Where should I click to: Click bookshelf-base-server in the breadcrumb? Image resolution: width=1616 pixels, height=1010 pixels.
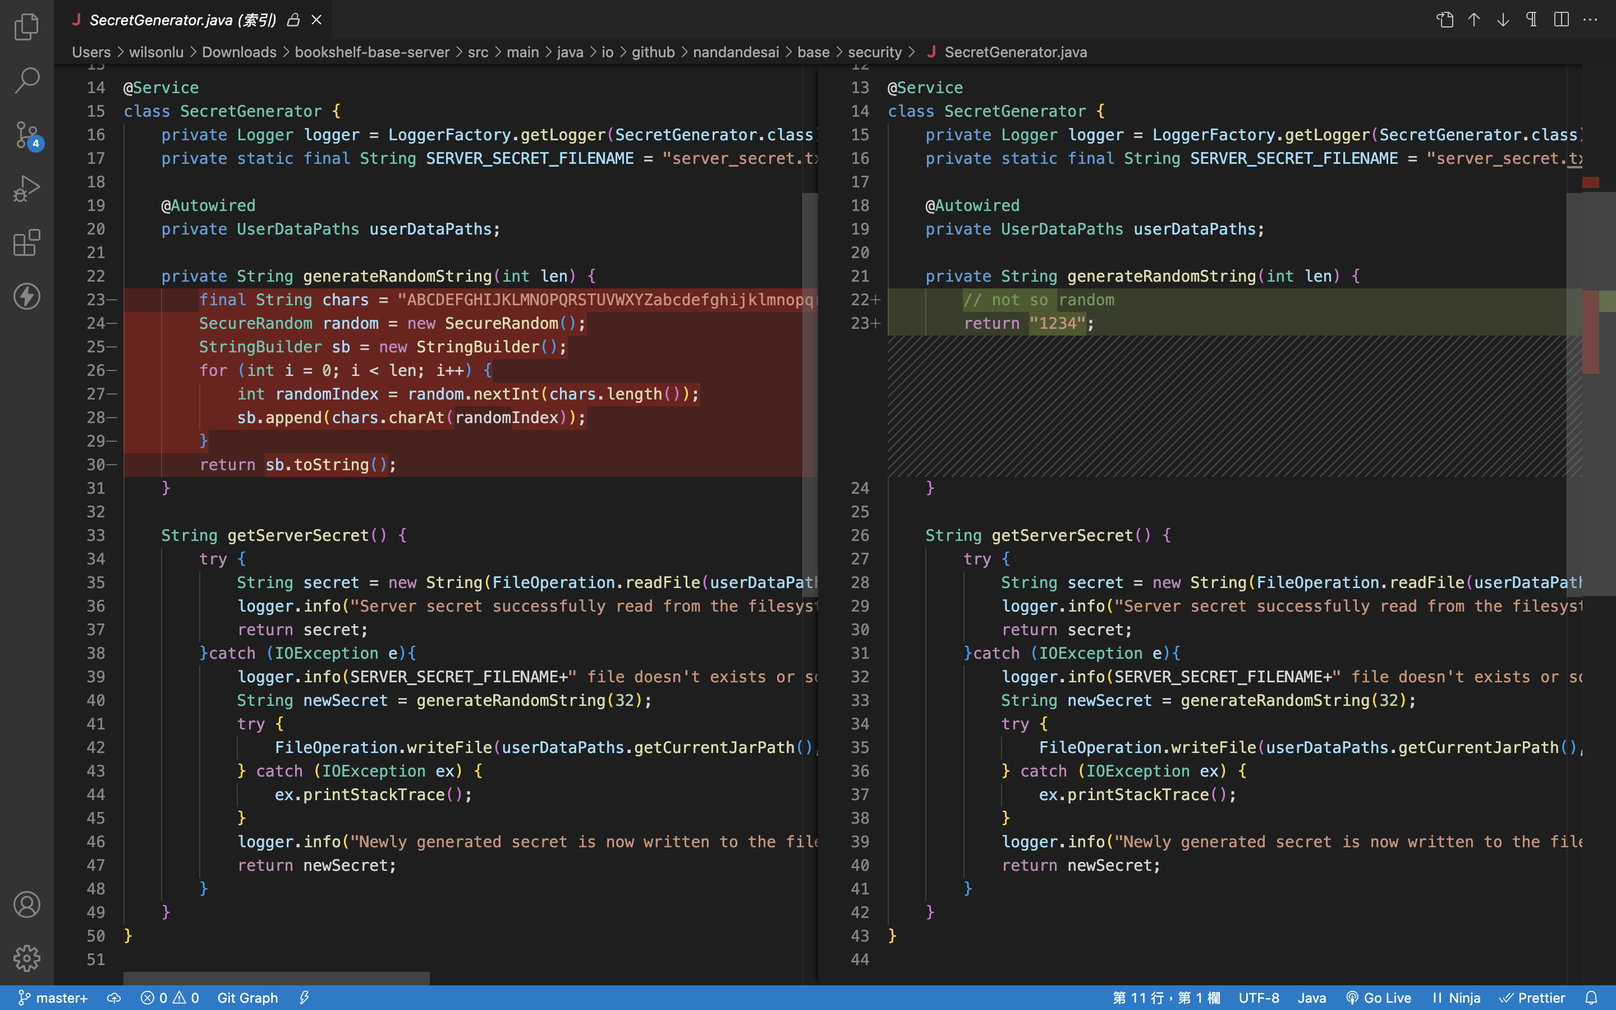point(372,52)
